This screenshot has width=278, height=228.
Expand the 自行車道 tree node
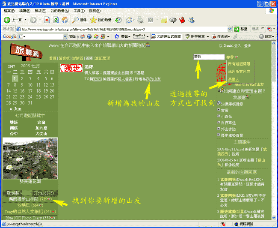click(219, 123)
